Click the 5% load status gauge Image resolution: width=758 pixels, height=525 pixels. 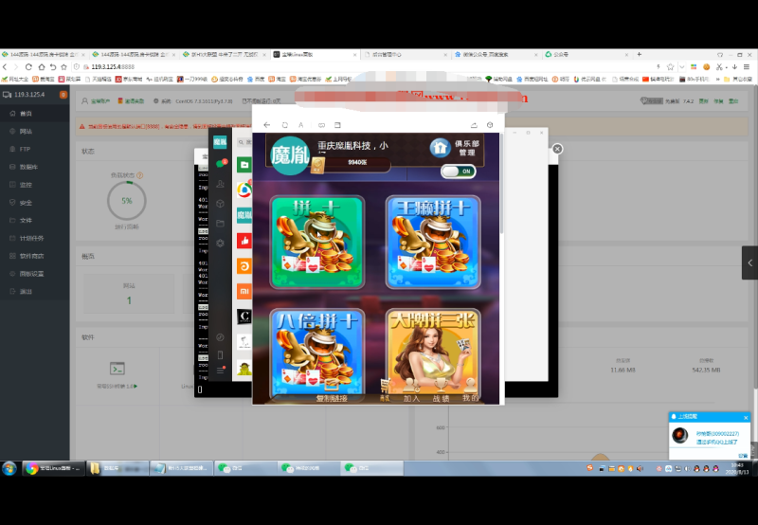point(127,201)
